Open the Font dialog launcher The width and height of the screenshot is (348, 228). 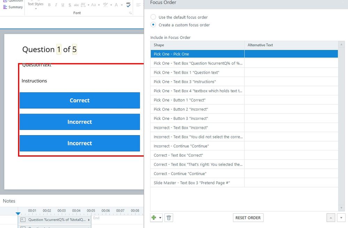pos(130,13)
